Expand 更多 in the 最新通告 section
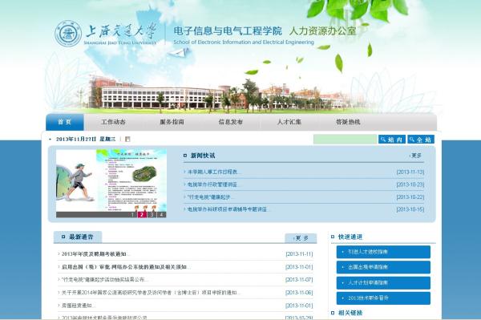Image resolution: width=481 pixels, height=320 pixels. click(x=301, y=237)
